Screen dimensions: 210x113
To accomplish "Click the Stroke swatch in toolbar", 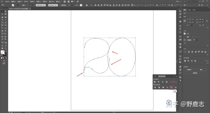I will [x=5, y=54].
